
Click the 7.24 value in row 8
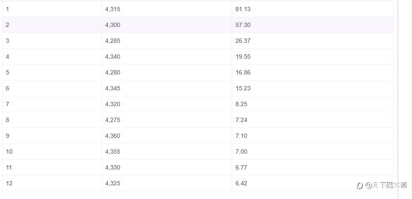(x=313, y=120)
